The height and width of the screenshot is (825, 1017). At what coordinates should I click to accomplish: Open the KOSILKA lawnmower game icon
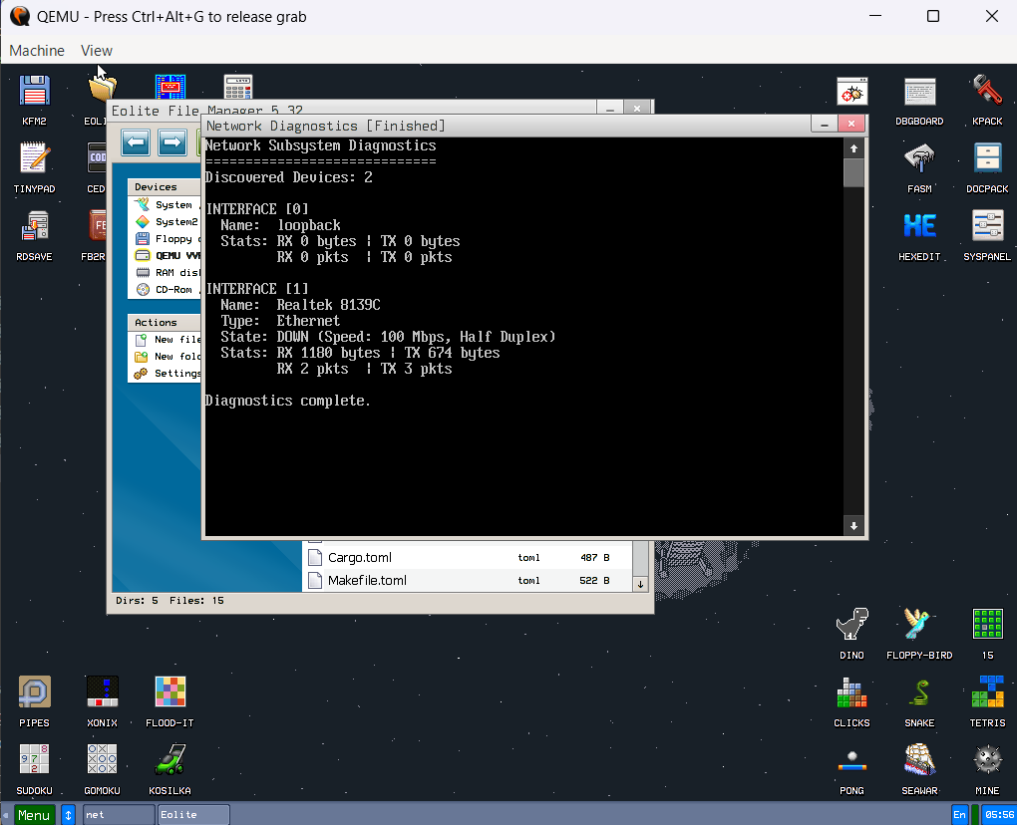pos(169,761)
